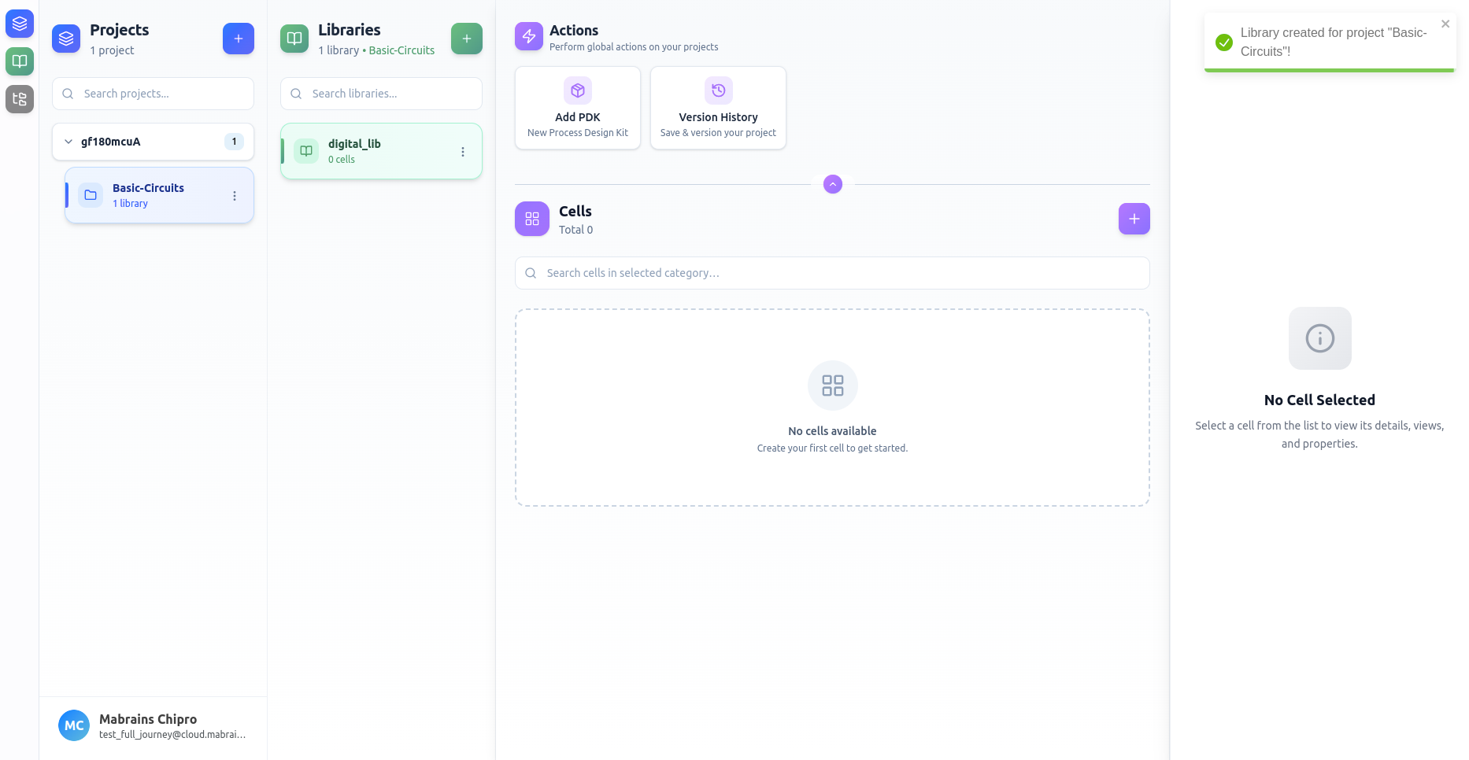Screen dimensions: 1469x760
Task: Add a new project with blue plus
Action: [238, 39]
